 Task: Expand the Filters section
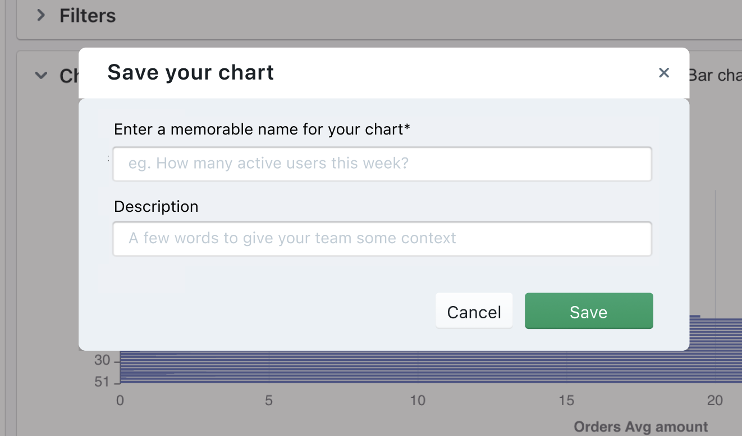point(40,15)
